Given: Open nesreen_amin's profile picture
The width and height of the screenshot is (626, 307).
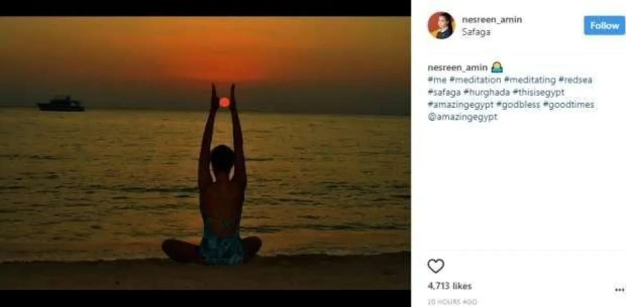Looking at the screenshot, I should coord(441,25).
